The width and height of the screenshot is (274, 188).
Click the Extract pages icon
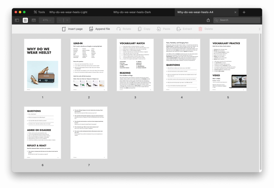(x=184, y=29)
